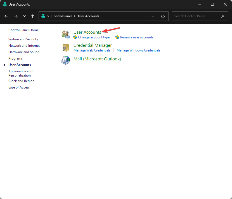Viewport: 232px width, 199px height.
Task: Expand the chevron before Control Panel breadcrumb
Action: [x=48, y=16]
